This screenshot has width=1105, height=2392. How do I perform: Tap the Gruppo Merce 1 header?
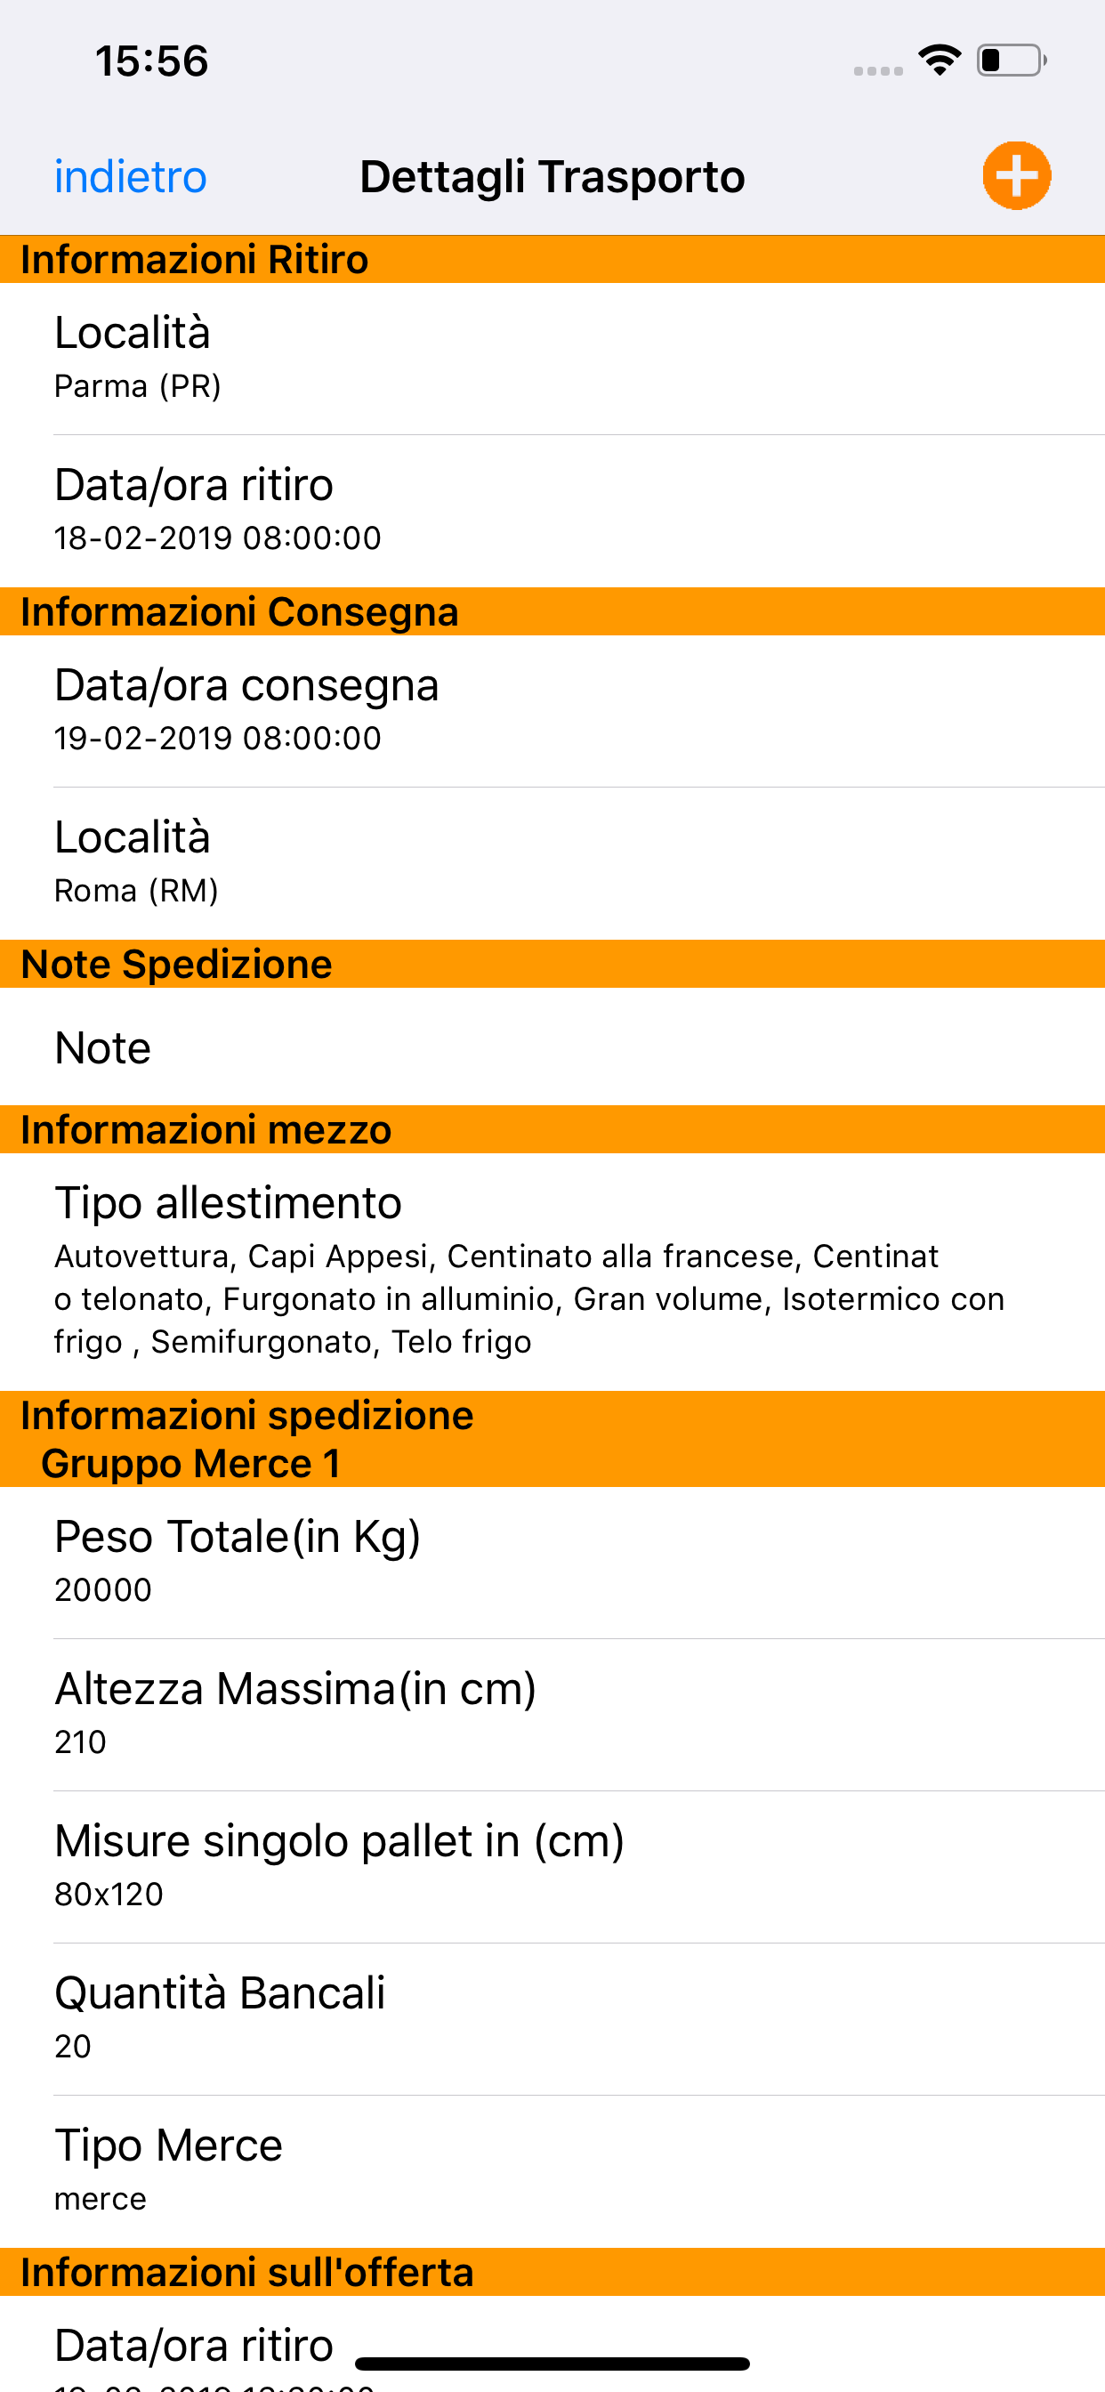(x=190, y=1464)
